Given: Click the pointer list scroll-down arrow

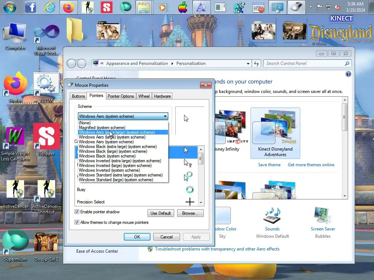Looking at the screenshot, I should [x=201, y=203].
